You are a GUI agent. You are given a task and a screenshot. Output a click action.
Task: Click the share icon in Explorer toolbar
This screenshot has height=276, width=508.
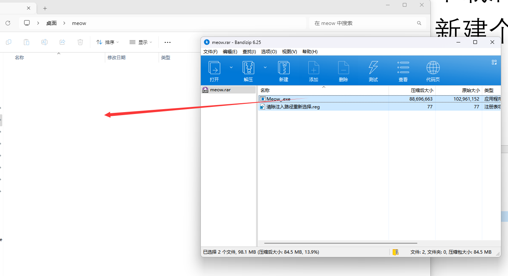coord(62,42)
